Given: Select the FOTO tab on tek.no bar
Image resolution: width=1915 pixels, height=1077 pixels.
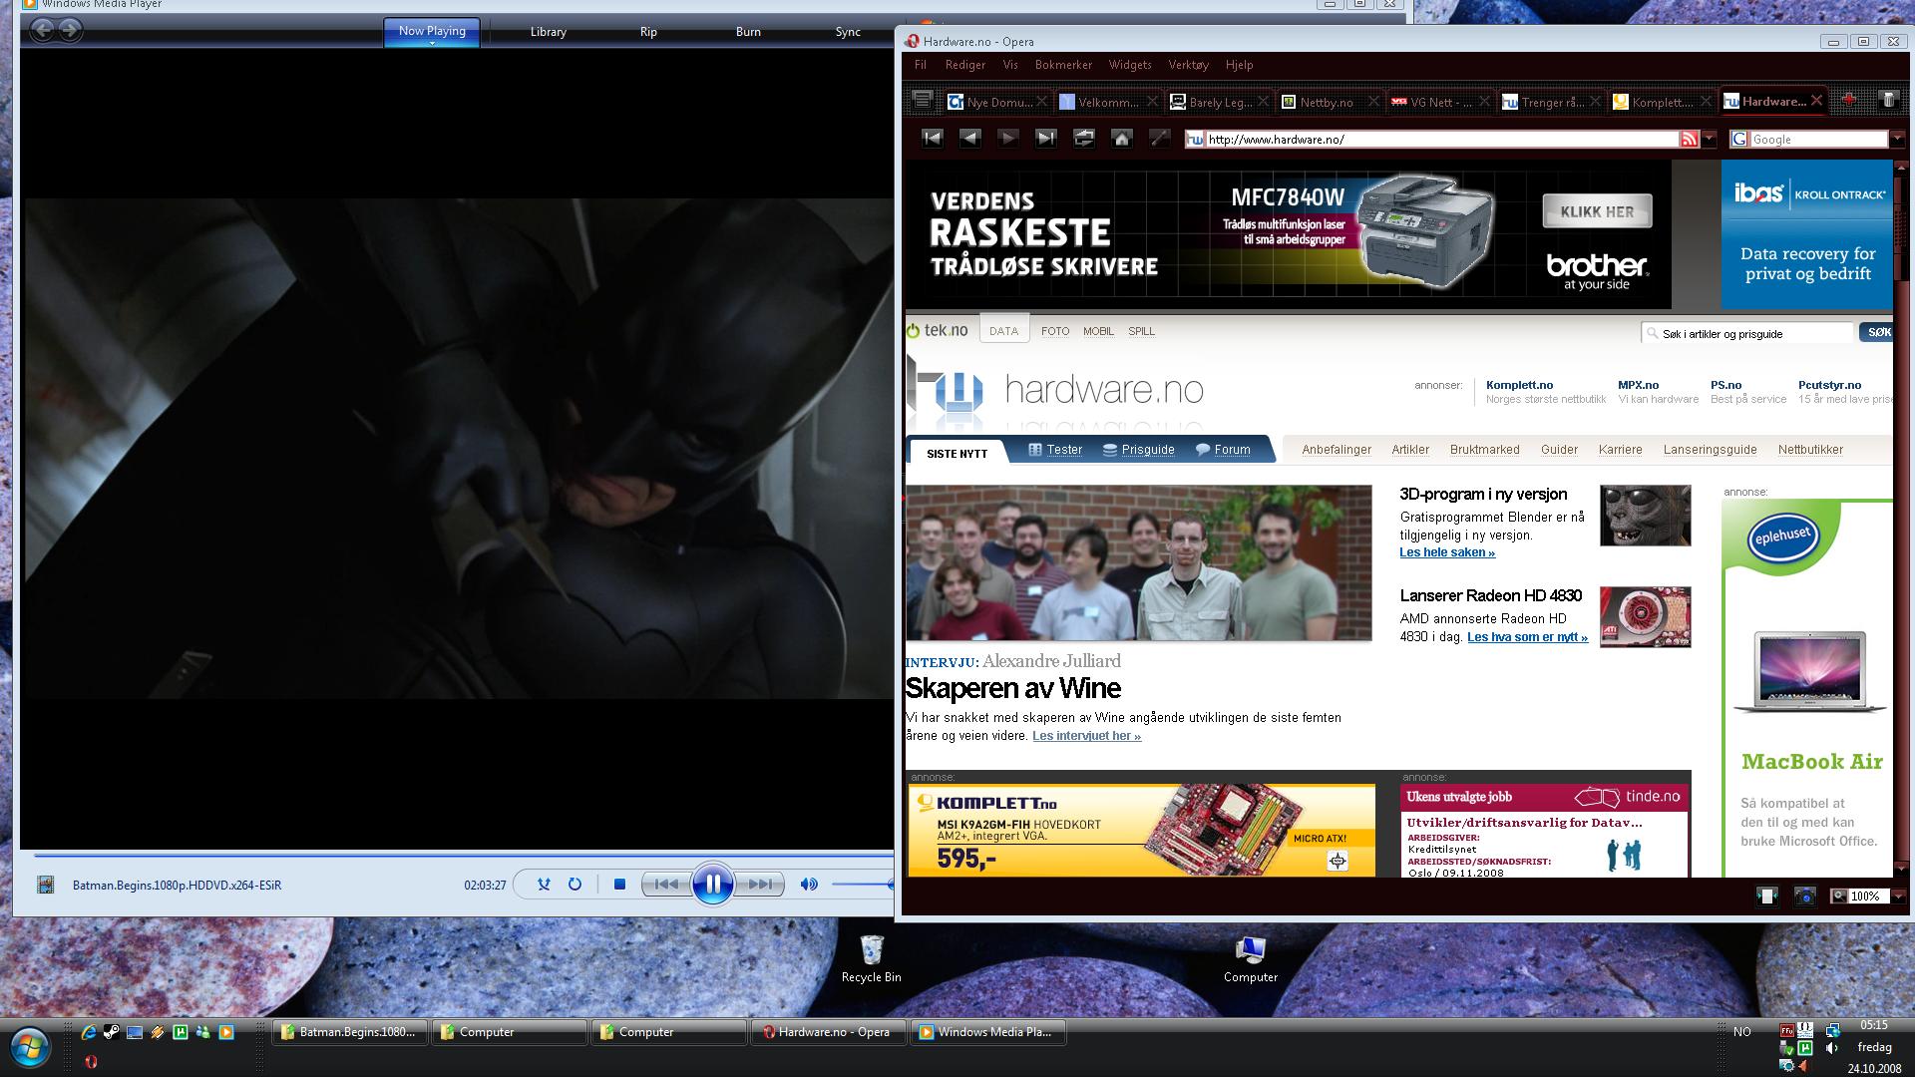Looking at the screenshot, I should tap(1054, 331).
